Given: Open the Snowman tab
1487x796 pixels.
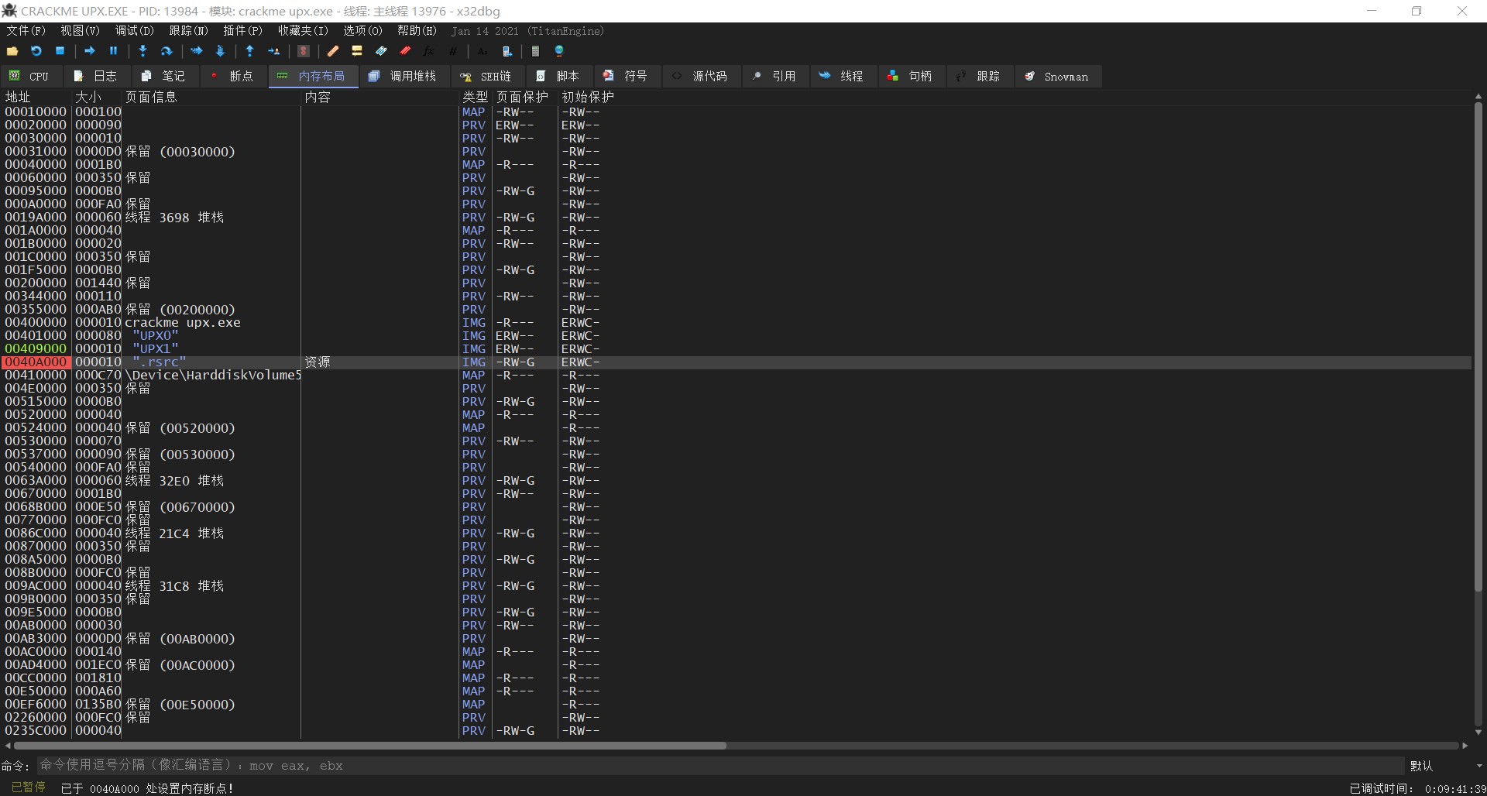Looking at the screenshot, I should point(1056,76).
